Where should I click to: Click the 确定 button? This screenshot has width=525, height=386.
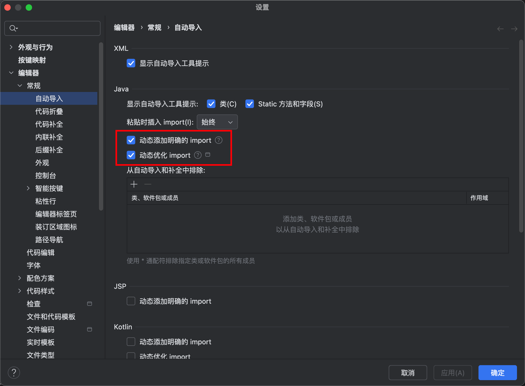click(497, 373)
